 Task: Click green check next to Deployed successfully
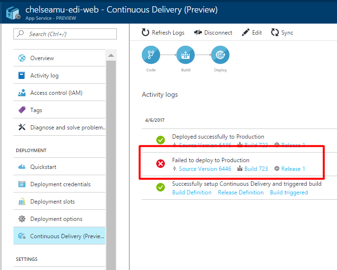161,140
